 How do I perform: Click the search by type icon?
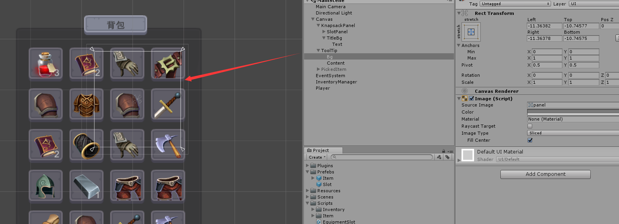[x=439, y=157]
